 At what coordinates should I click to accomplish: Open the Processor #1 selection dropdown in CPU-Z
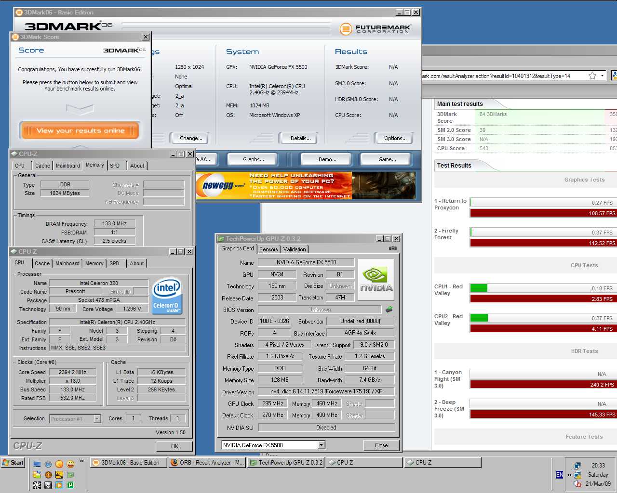[x=97, y=419]
